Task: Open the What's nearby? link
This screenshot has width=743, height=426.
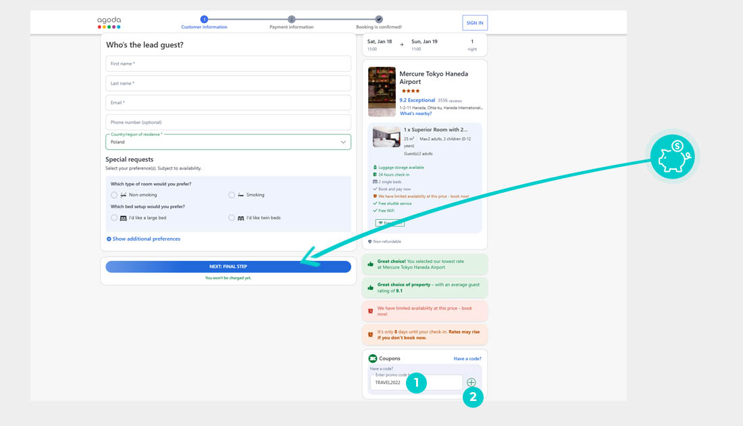Action: pyautogui.click(x=415, y=114)
